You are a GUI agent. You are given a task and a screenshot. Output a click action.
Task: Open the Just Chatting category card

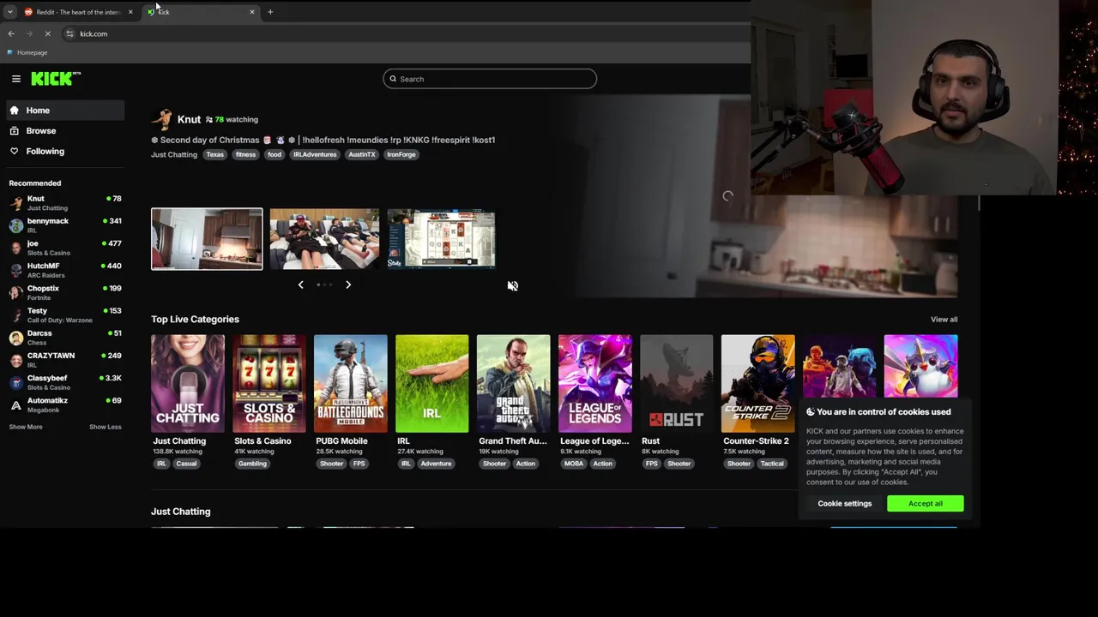point(188,384)
